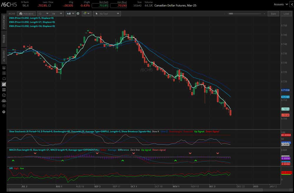Select the active chart icon in the sidebar
The width and height of the screenshot is (294, 193).
tap(4, 84)
